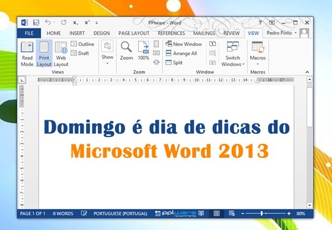332x230 pixels.
Task: Split the document window
Action: (x=174, y=62)
